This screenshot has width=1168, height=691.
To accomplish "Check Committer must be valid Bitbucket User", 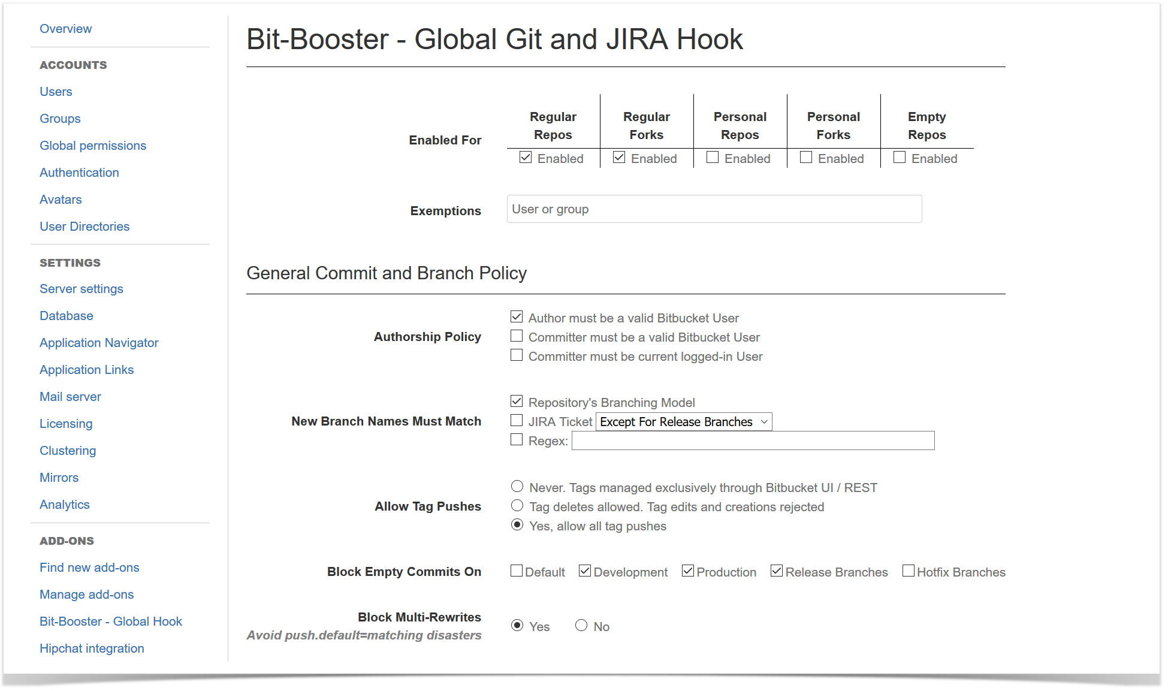I will 517,336.
